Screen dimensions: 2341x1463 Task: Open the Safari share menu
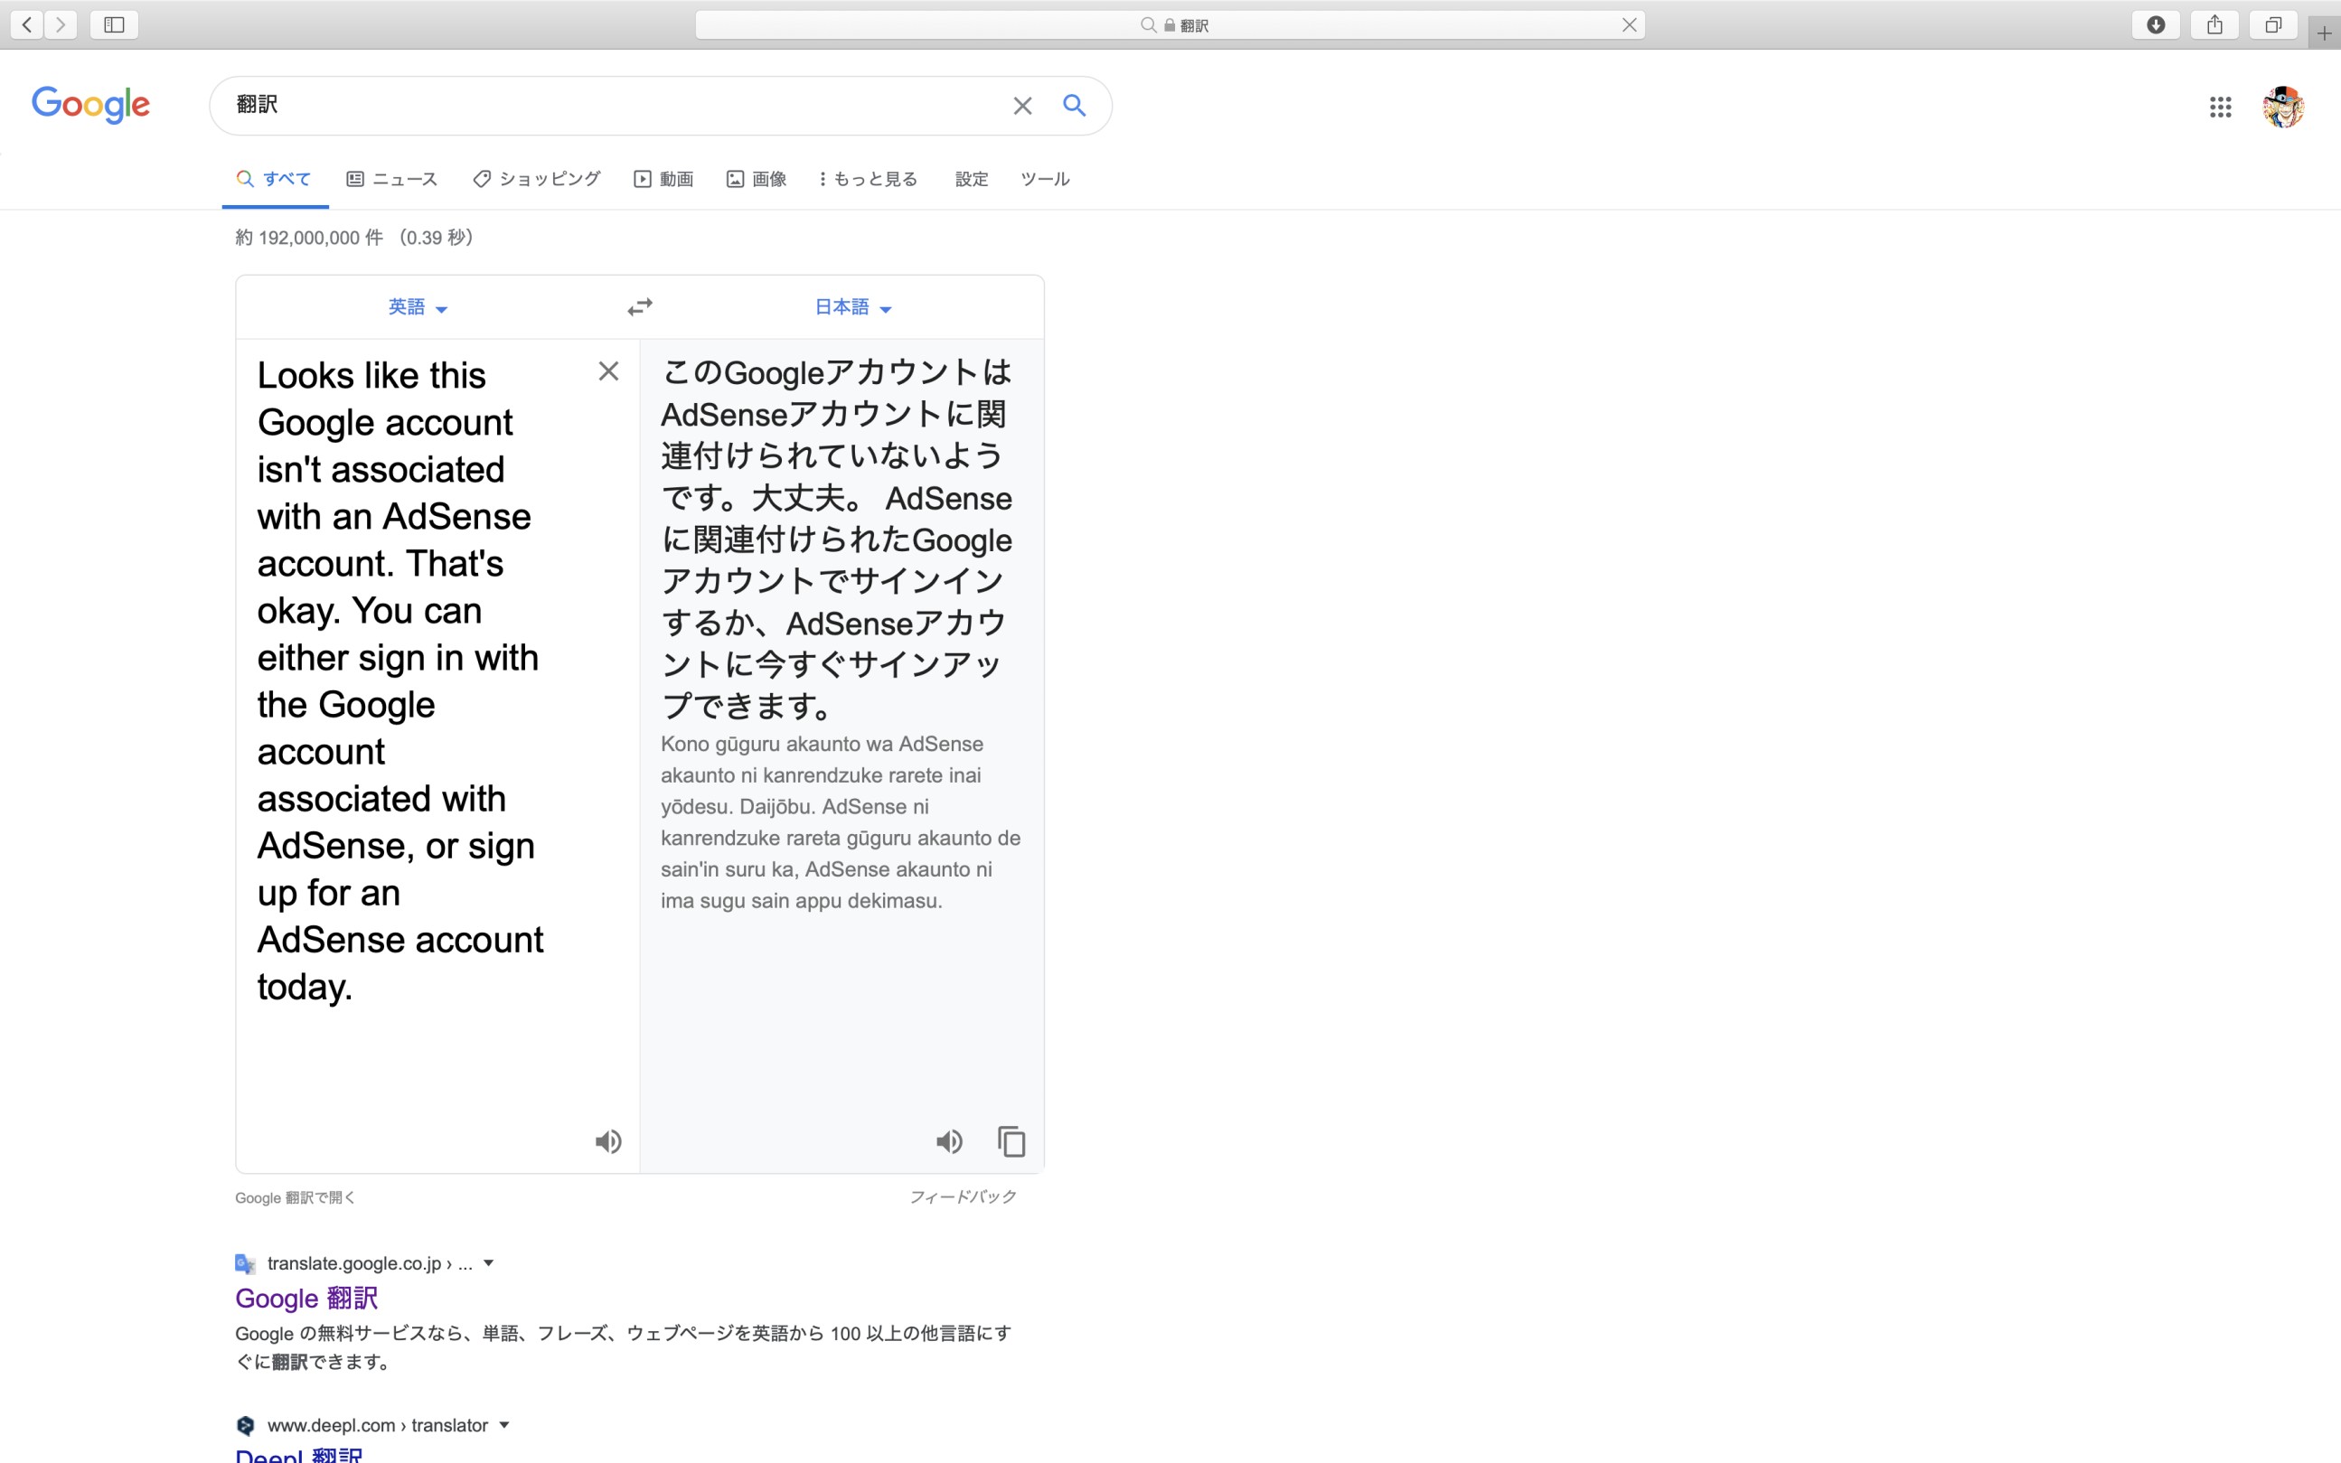point(2214,24)
